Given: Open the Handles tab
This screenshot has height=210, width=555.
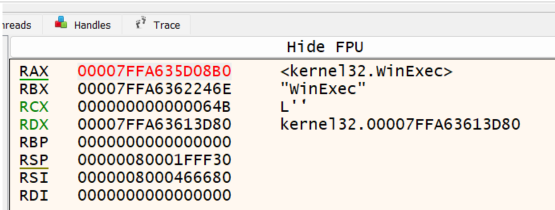Looking at the screenshot, I should [82, 25].
